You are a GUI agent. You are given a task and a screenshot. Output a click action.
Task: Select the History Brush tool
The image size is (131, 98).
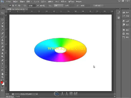point(2,43)
